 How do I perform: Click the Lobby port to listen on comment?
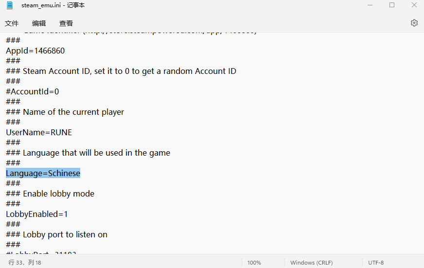(x=65, y=234)
